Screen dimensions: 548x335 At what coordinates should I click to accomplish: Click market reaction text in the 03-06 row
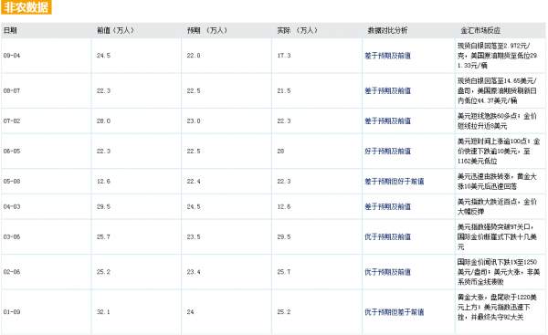498,236
